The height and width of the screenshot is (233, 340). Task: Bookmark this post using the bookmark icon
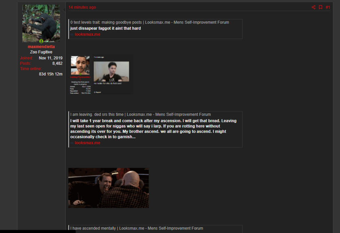pos(320,7)
